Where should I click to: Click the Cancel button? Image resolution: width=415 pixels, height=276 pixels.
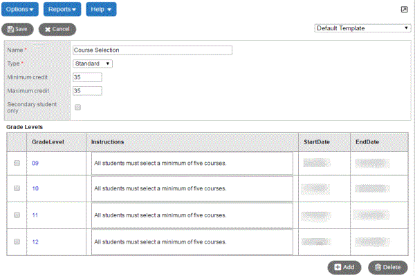pos(57,30)
